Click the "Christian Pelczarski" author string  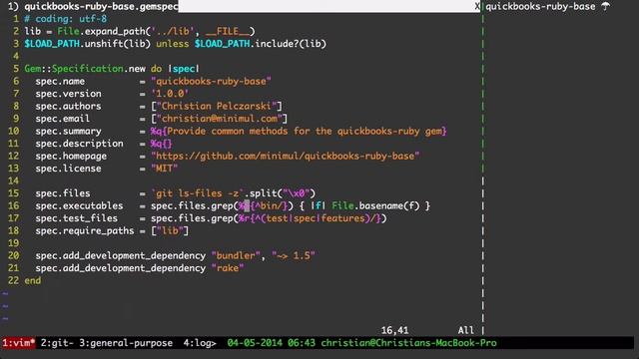(217, 106)
